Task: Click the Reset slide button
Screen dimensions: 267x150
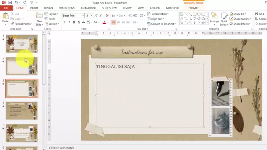Action: pos(50,19)
